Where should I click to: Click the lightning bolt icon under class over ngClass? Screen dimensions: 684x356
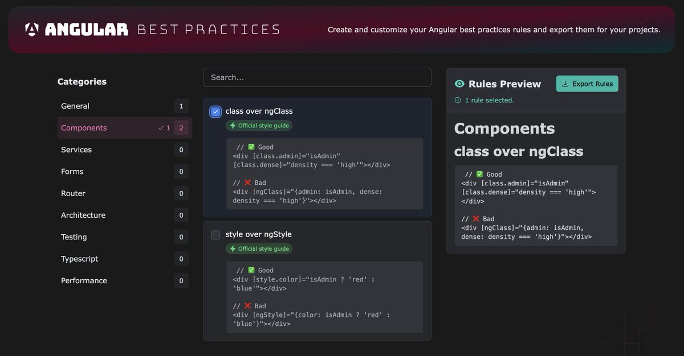pos(233,126)
